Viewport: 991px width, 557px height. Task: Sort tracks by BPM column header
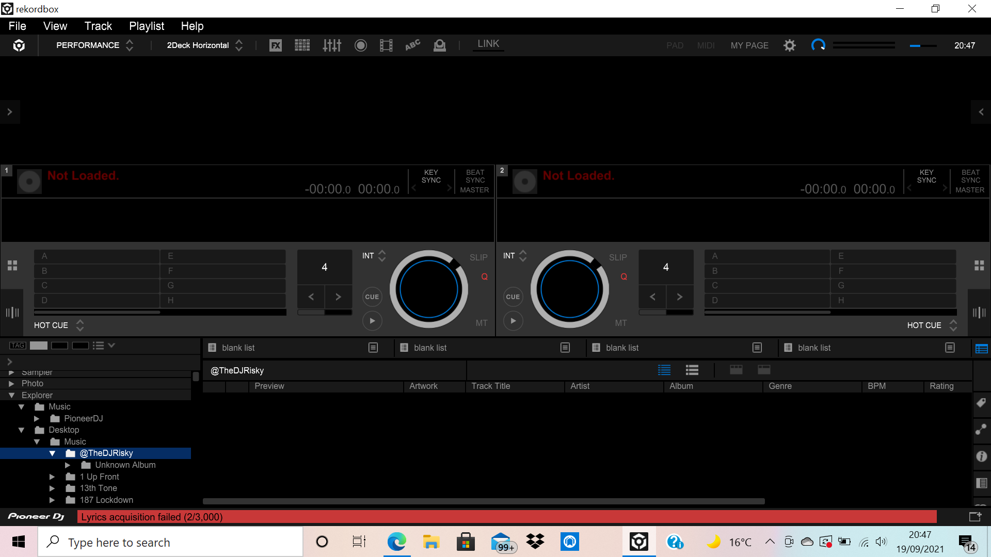[x=892, y=386]
